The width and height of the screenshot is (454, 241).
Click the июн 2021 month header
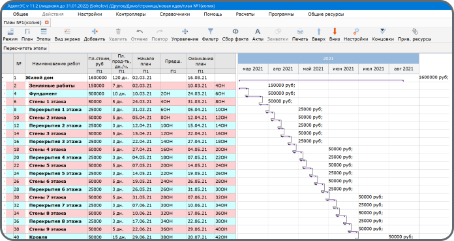click(x=343, y=69)
